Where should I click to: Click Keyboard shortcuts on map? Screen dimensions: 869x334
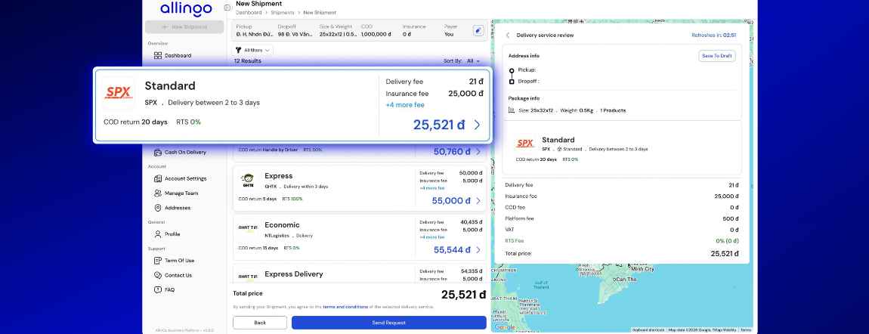[648, 330]
